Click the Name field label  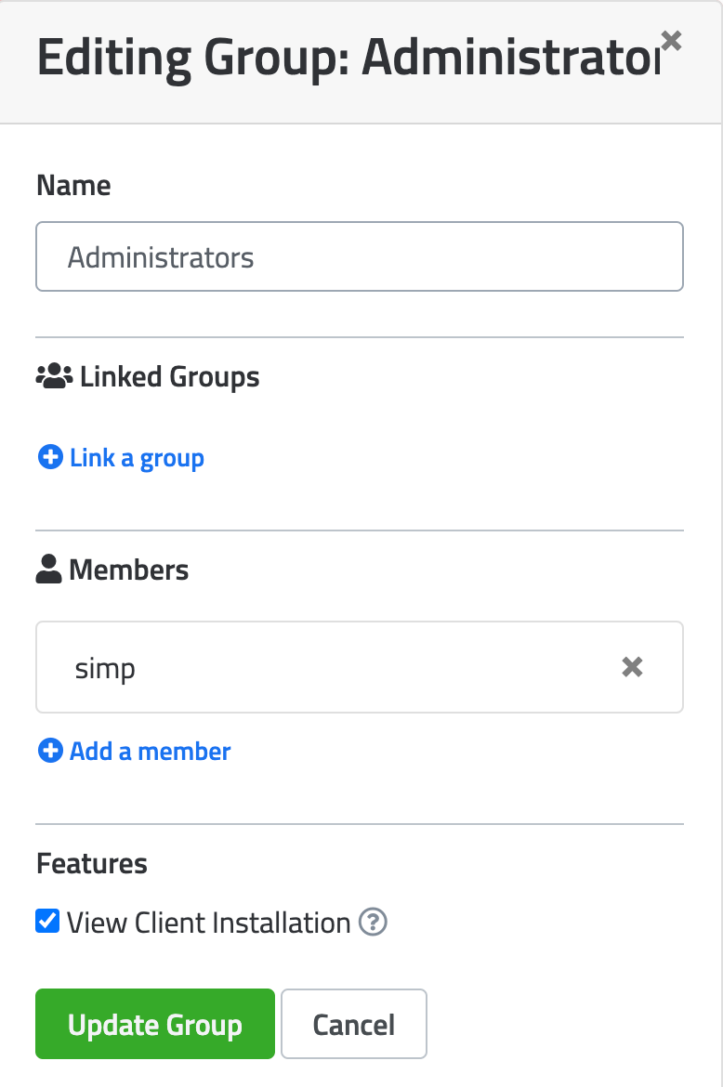point(73,185)
